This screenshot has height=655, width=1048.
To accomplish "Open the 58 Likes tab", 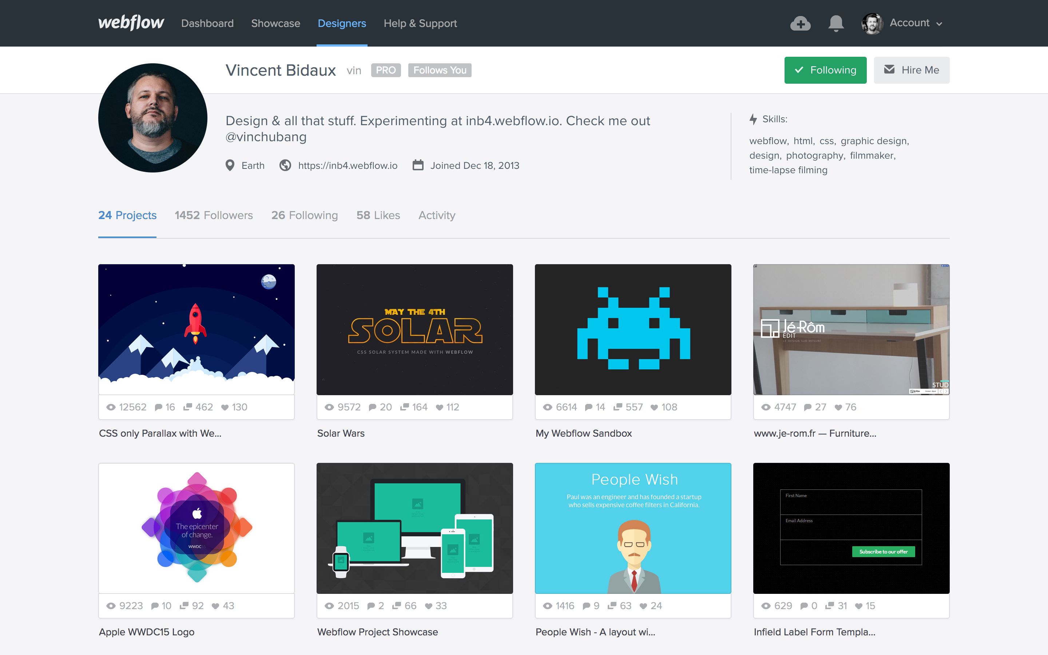I will (x=378, y=215).
